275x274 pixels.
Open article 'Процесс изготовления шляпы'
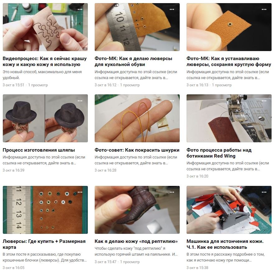(39, 150)
